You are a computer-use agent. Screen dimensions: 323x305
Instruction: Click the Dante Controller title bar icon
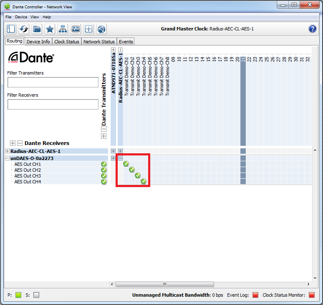[x=7, y=7]
